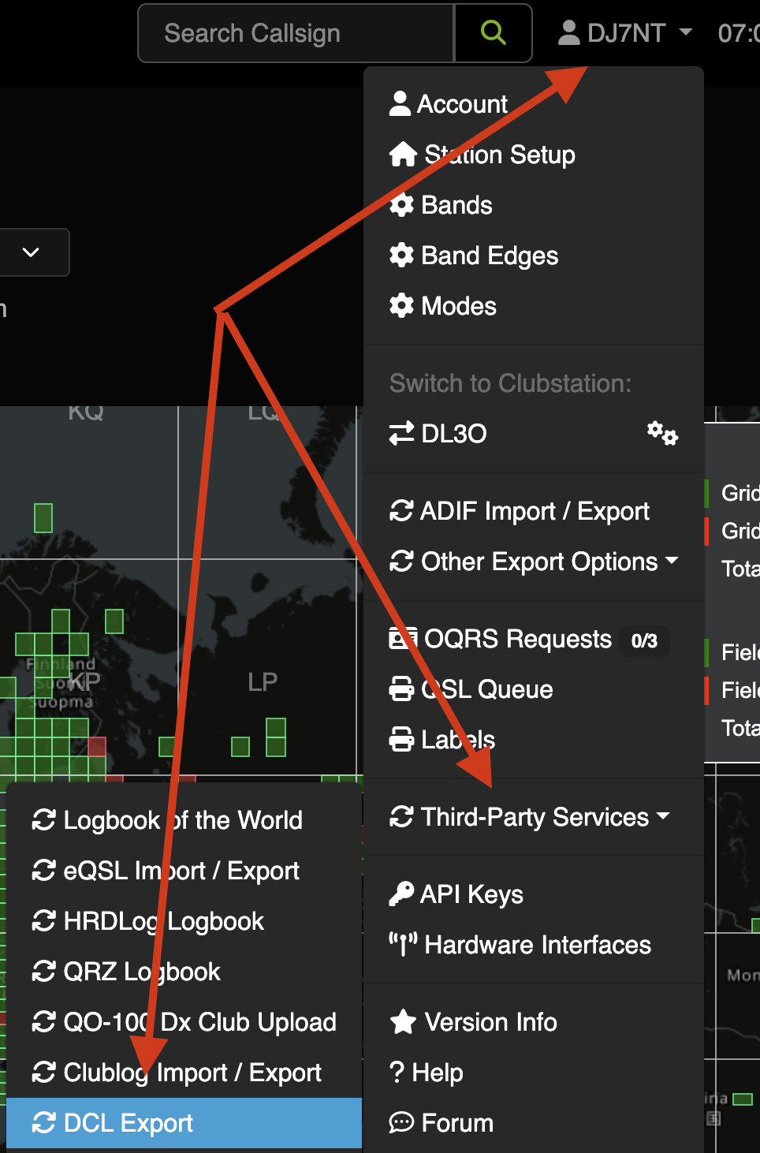Click the ADIF Import / Export sync icon
Viewport: 760px width, 1153px height.
tap(401, 511)
